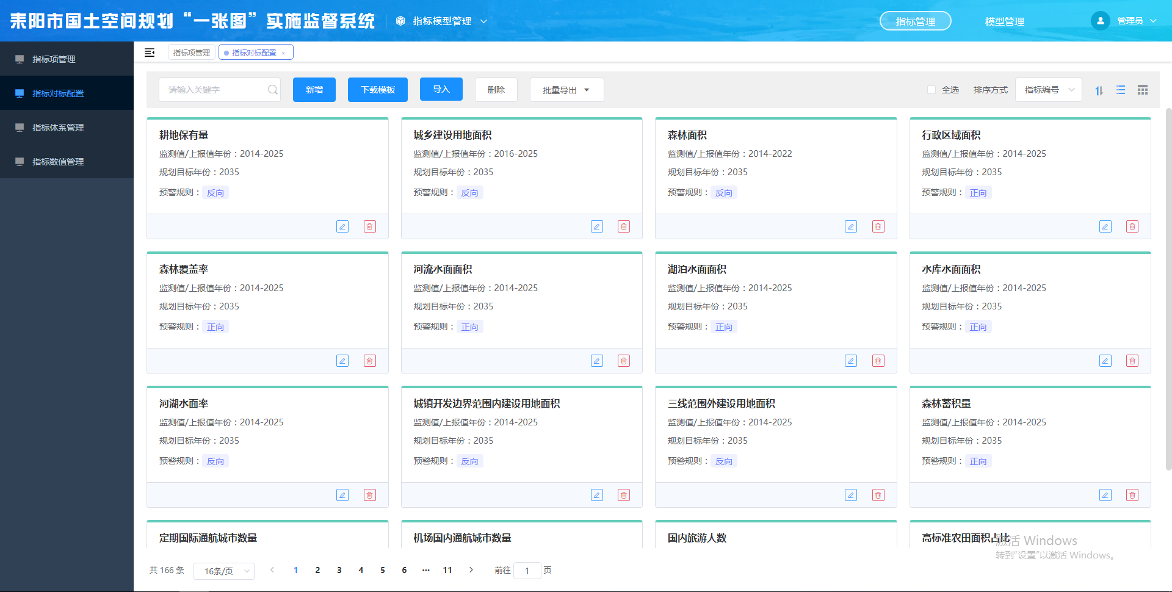Switch to list view layout
1172x592 pixels.
[x=1121, y=90]
